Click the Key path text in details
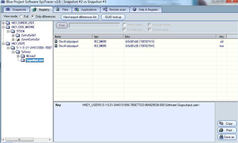Screen dimensions: 238x143 pyautogui.click(x=141, y=105)
